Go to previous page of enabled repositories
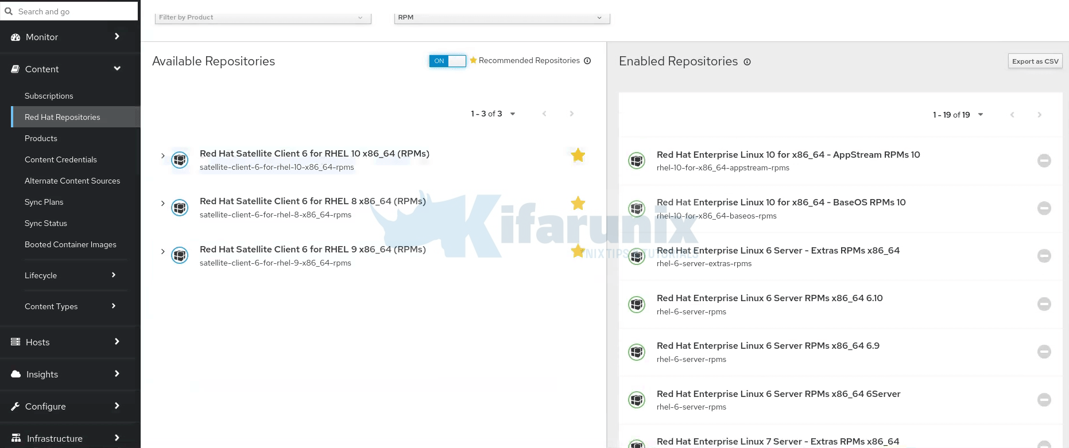 click(1012, 115)
